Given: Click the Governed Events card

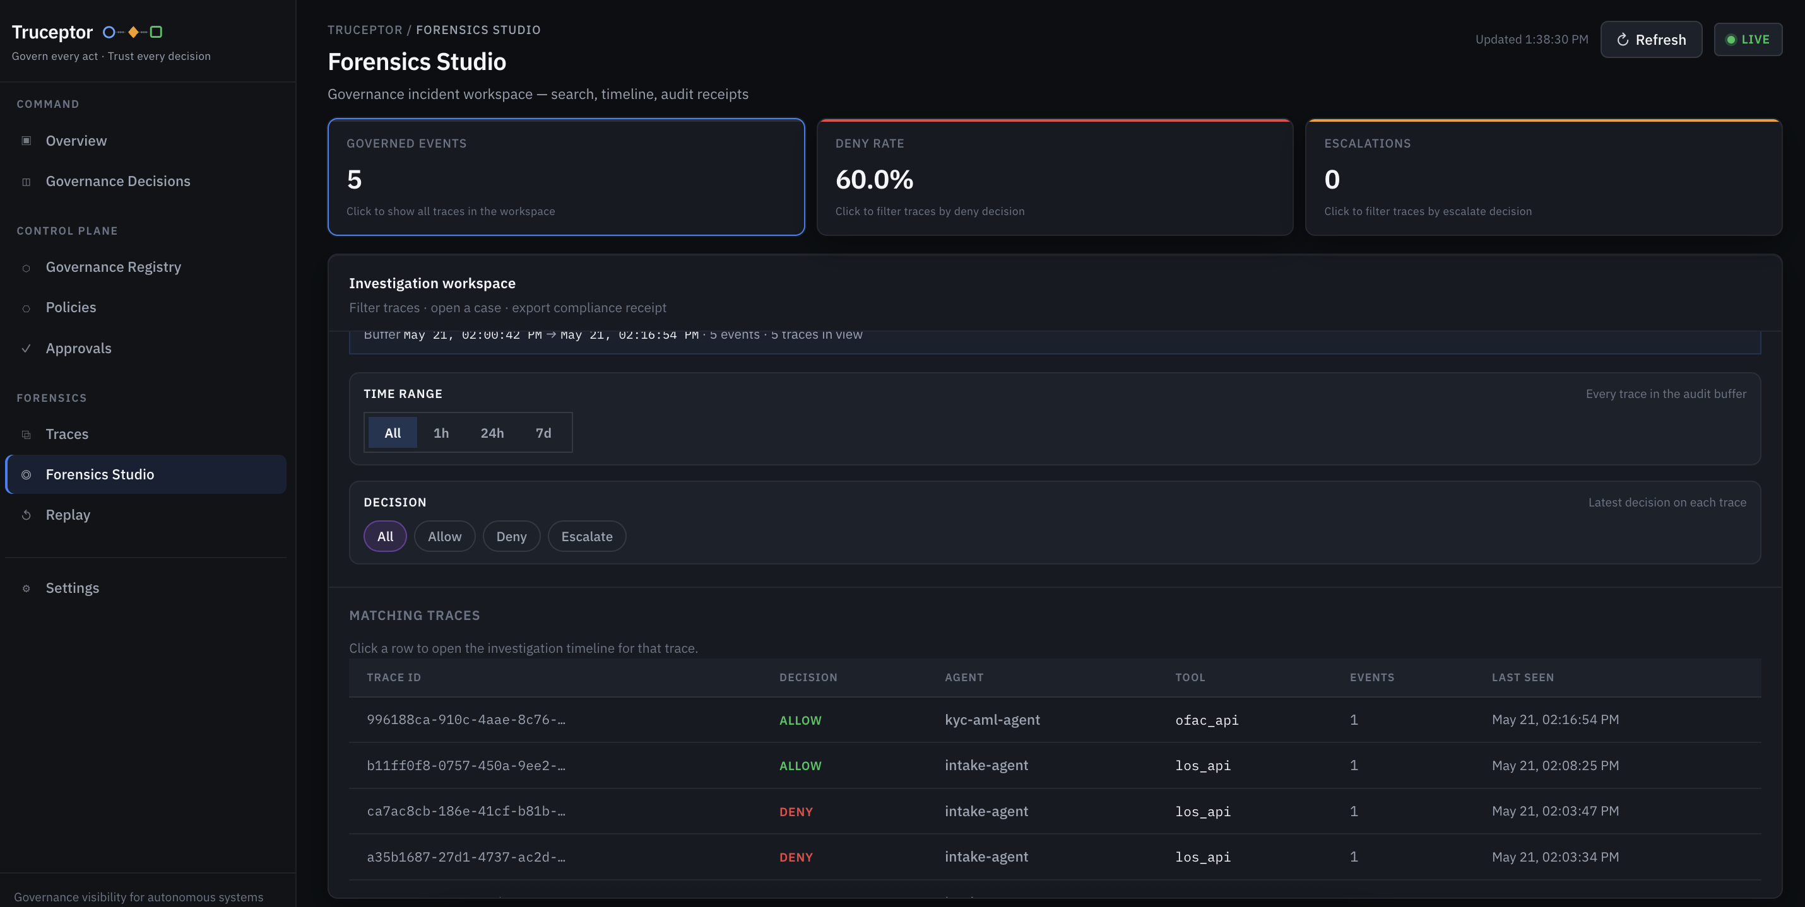Looking at the screenshot, I should point(566,177).
